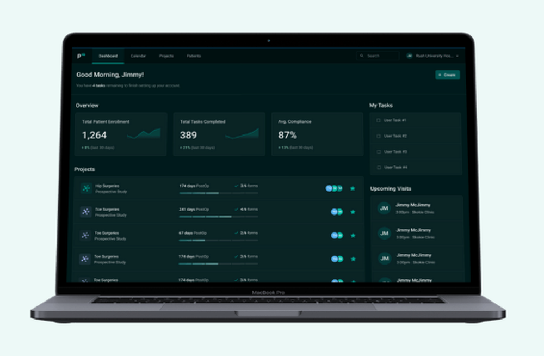Click the '87%' compliance value
The image size is (544, 356).
(287, 135)
